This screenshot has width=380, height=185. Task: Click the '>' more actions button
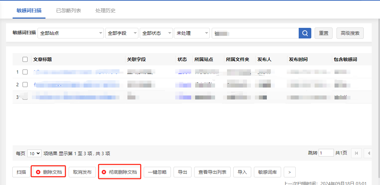[289, 172]
